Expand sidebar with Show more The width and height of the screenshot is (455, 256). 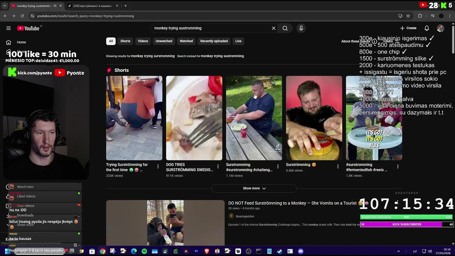[x=25, y=225]
